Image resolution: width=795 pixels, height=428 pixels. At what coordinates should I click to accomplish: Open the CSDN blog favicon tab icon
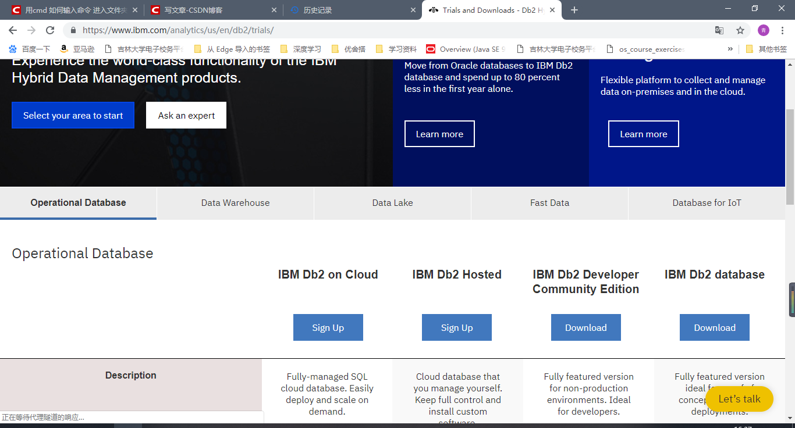tap(156, 9)
